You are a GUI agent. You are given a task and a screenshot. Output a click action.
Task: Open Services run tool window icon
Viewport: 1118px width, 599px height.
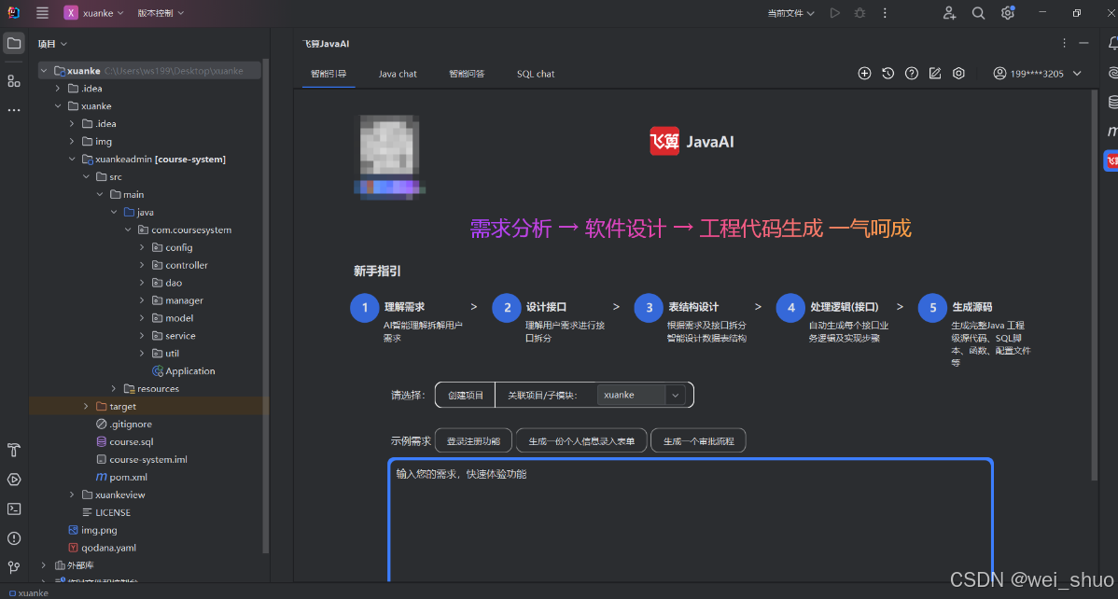(14, 480)
